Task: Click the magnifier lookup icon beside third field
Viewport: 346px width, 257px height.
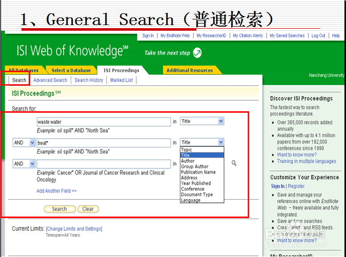Action: pos(234,163)
